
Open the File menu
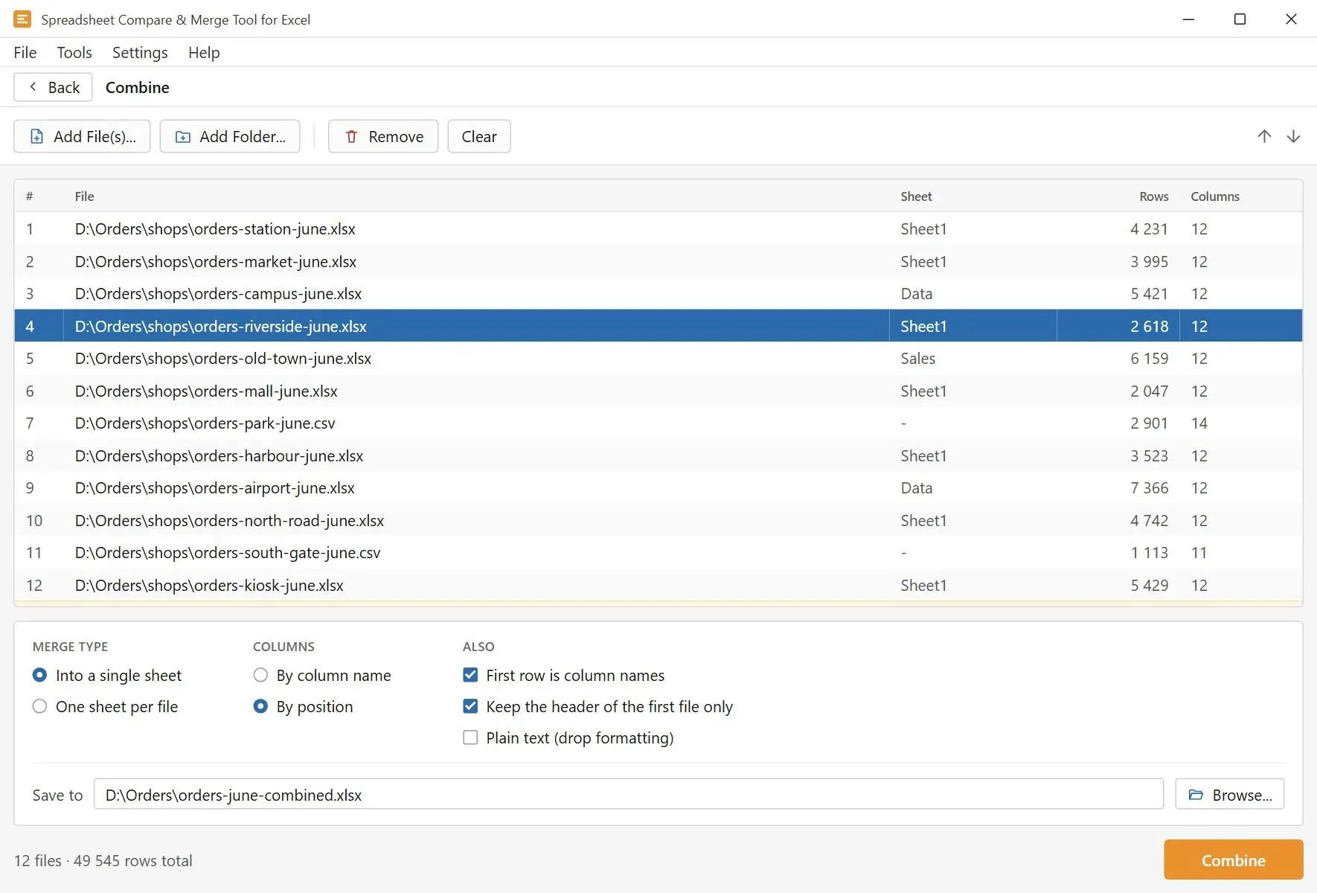coord(25,52)
